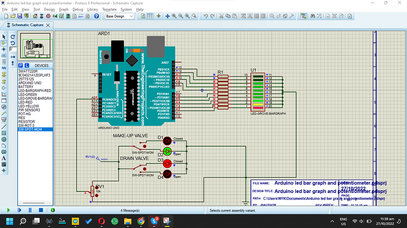Click the schematic overview thumbnail
This screenshot has width=407, height=228.
[x=35, y=46]
